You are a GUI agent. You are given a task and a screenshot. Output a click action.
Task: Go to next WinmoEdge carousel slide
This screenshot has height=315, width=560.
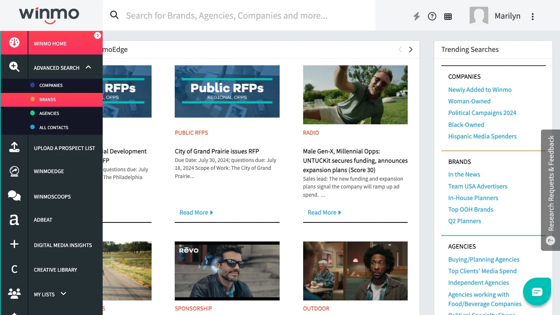coord(411,50)
